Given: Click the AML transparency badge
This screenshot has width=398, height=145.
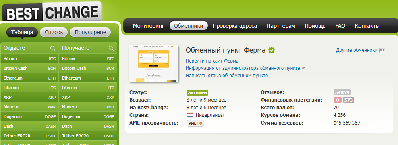Looking at the screenshot, I should 195,123.
